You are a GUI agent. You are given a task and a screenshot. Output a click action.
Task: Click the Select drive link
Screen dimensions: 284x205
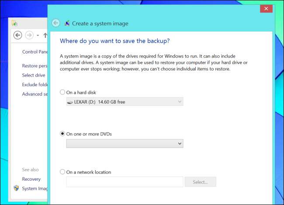pos(34,75)
